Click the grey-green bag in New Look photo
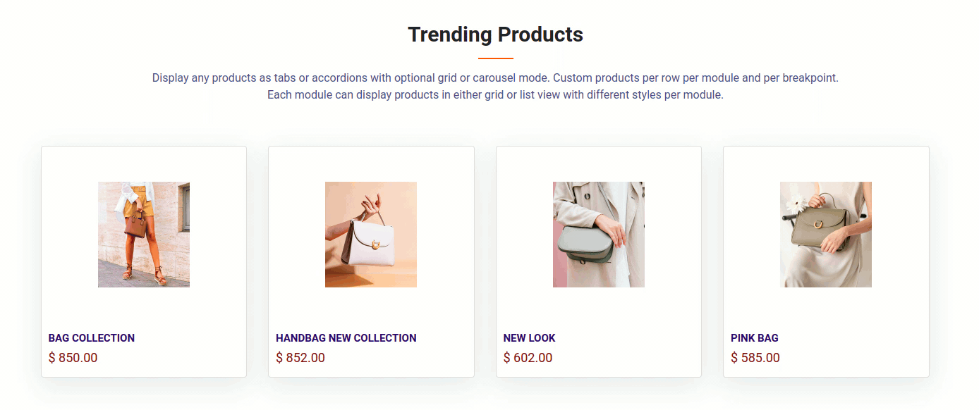The width and height of the screenshot is (979, 410). click(x=585, y=245)
